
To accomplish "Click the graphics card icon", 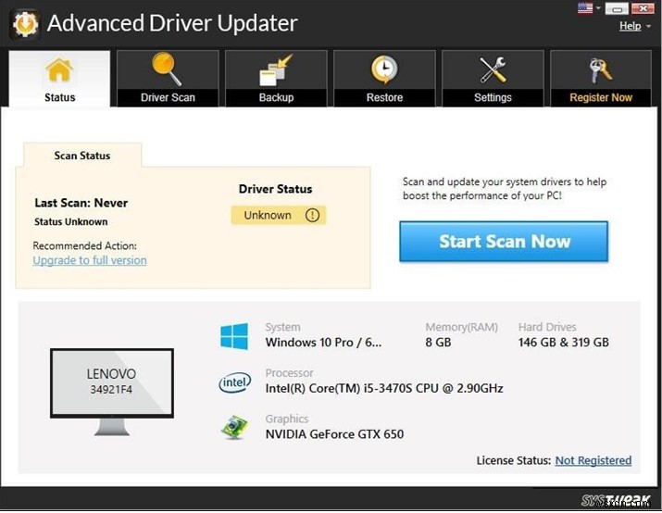I will (234, 427).
